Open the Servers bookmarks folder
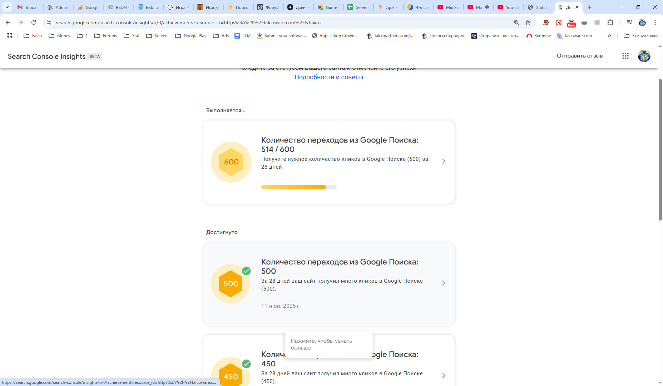The image size is (663, 386). 157,36
